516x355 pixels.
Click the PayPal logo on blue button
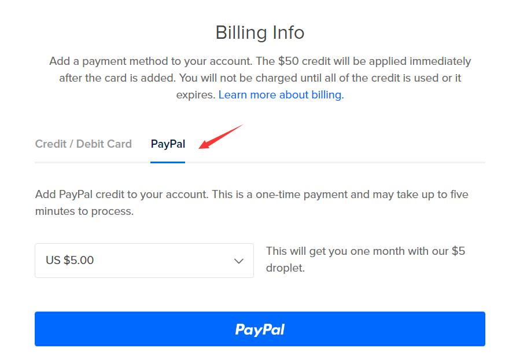point(260,330)
